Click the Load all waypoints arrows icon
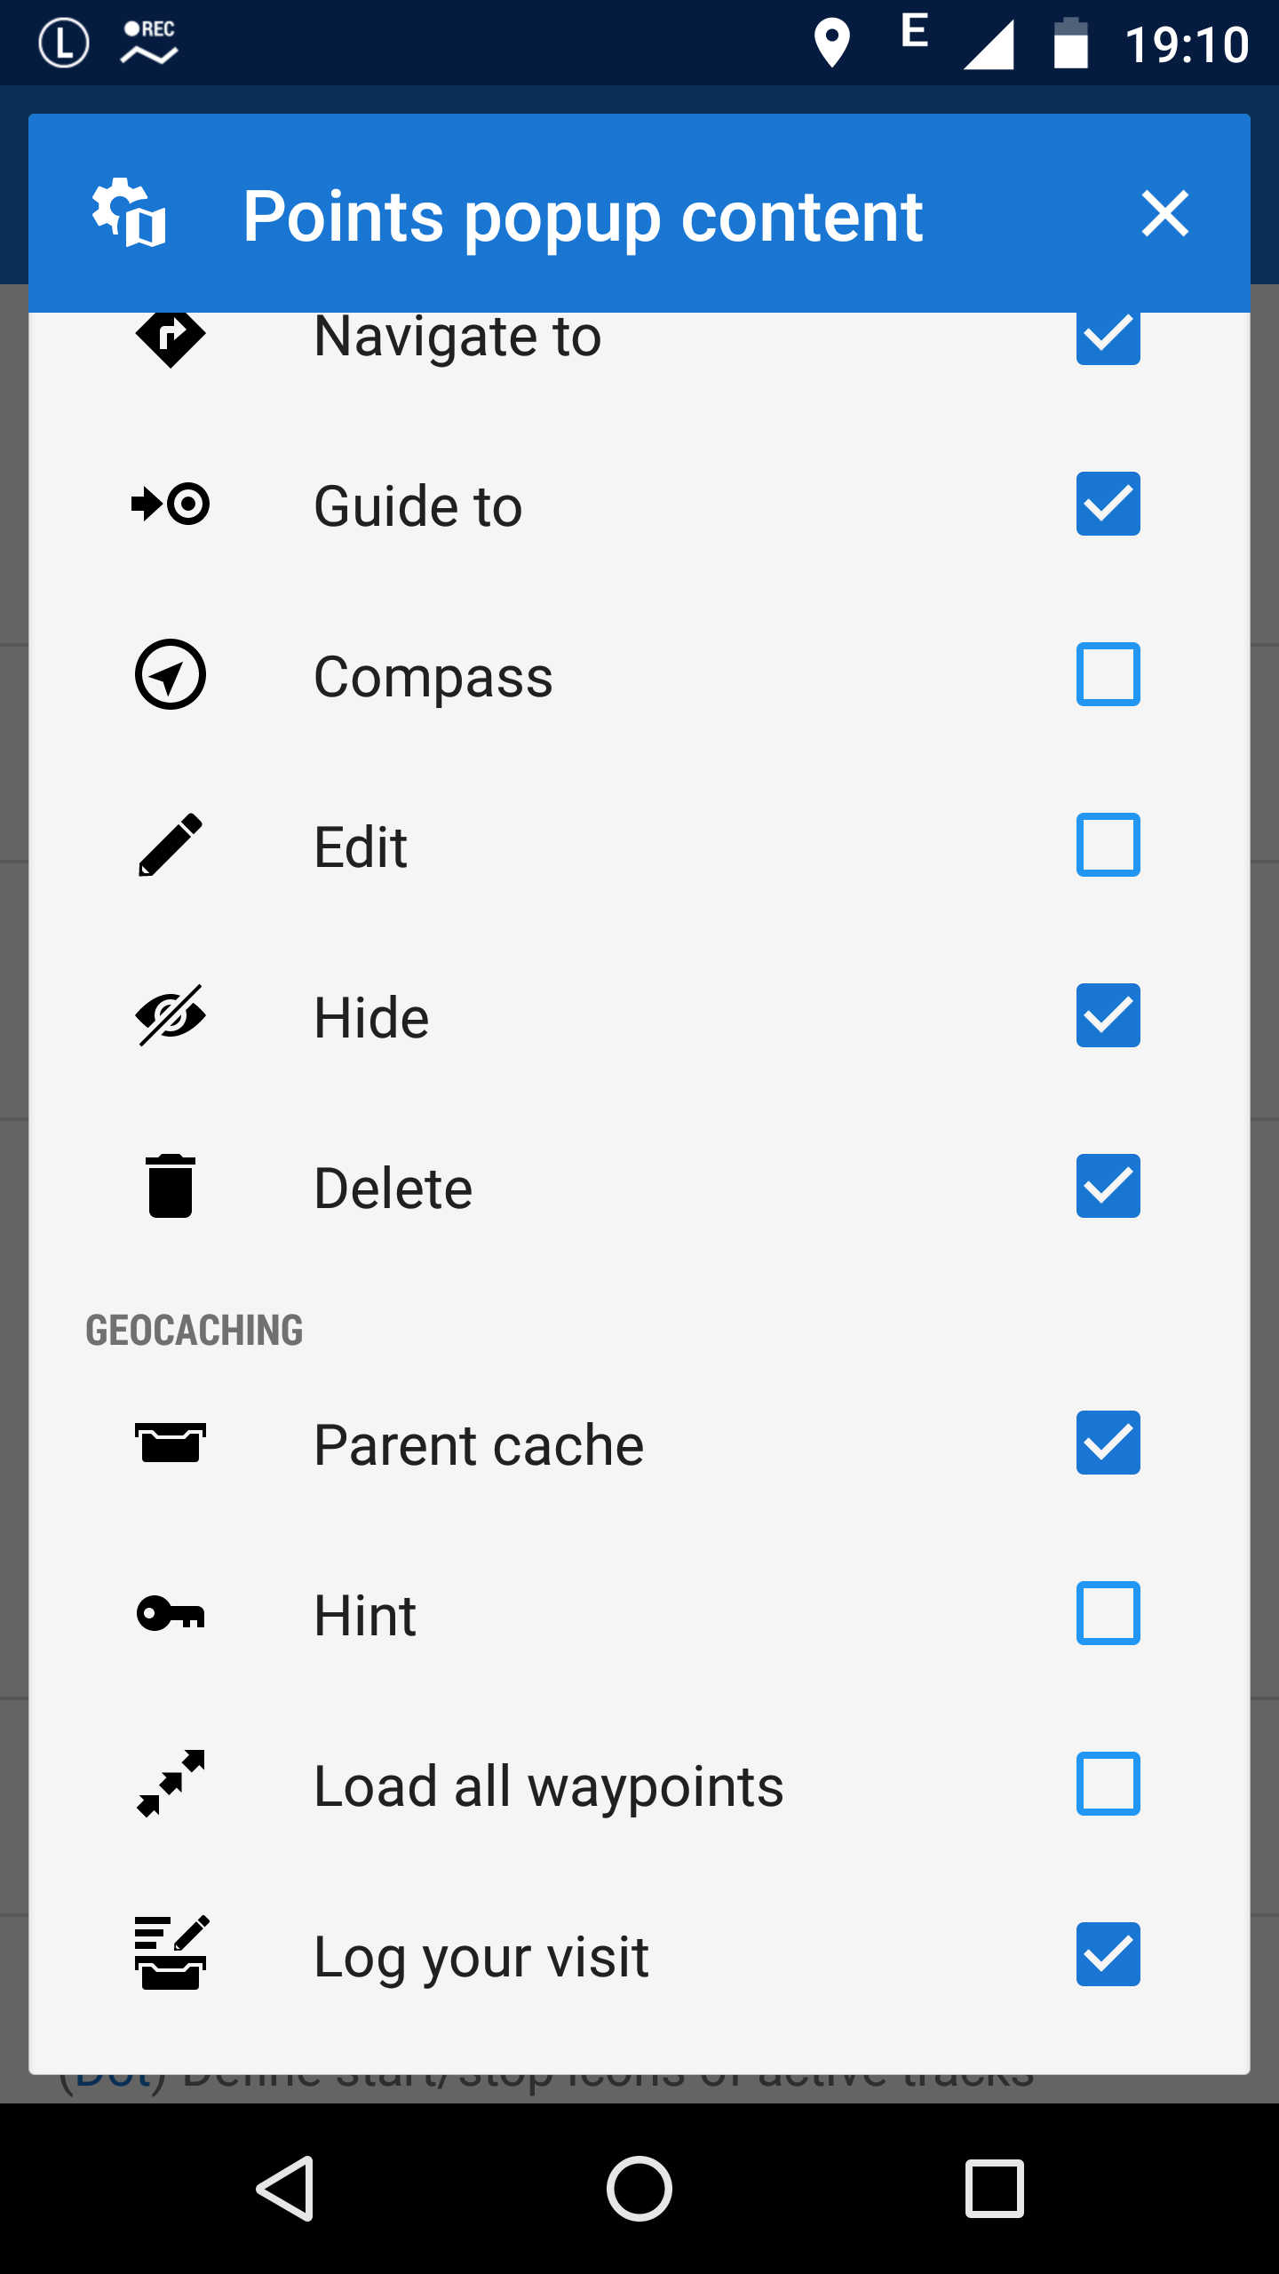 170,1784
